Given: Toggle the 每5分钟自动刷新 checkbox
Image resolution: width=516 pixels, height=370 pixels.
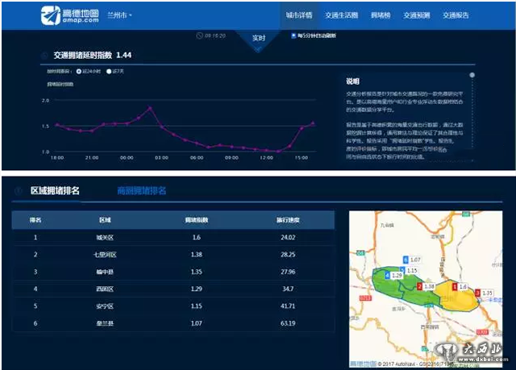Looking at the screenshot, I should (293, 36).
